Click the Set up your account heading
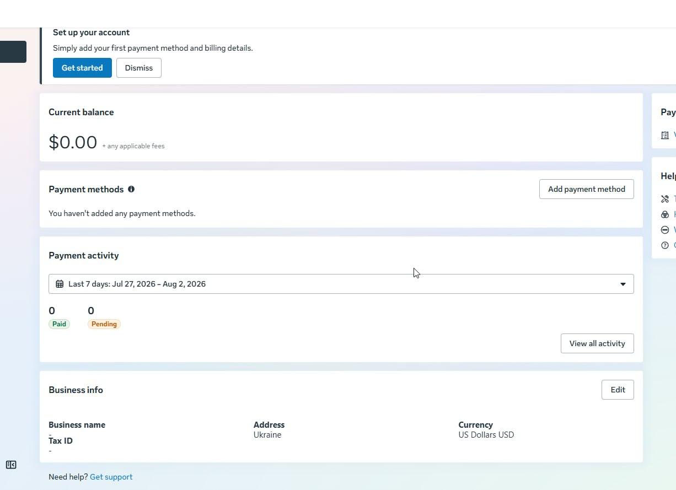The width and height of the screenshot is (676, 490). pos(91,33)
